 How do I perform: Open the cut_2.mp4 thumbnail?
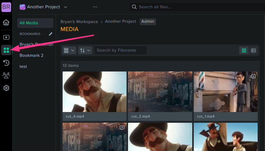click(160, 92)
